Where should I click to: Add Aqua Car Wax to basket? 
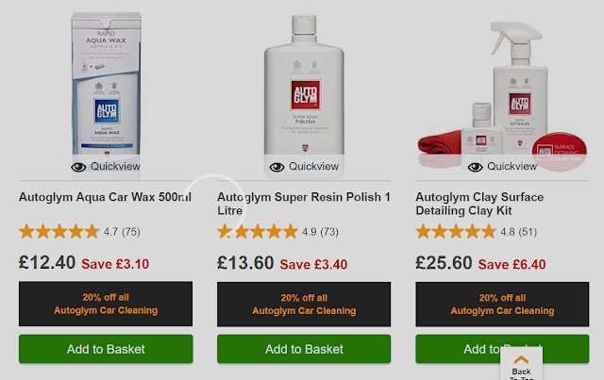pos(106,349)
